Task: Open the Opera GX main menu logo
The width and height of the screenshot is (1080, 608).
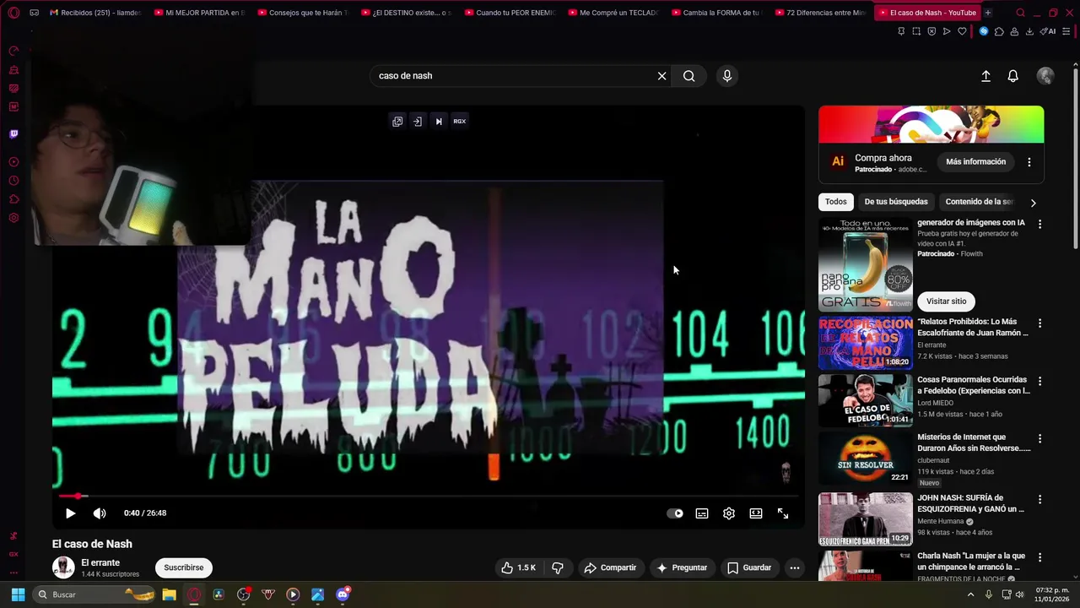Action: 13,13
